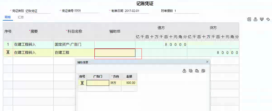
Task: Switch to the 汇总 tab
Action: coord(21,17)
